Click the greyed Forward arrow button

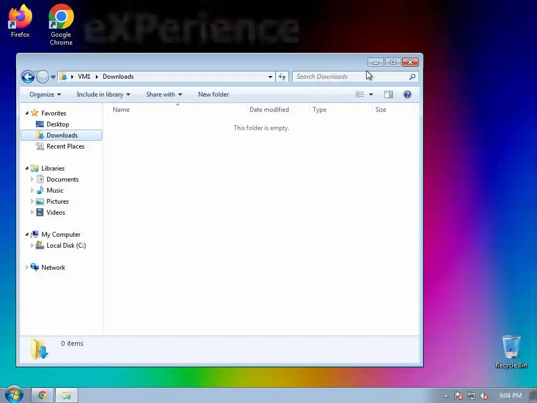[42, 77]
